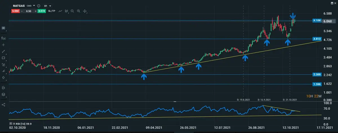
Task: Open the f(x) indicators tool in the sidebar
Action: click(3, 38)
